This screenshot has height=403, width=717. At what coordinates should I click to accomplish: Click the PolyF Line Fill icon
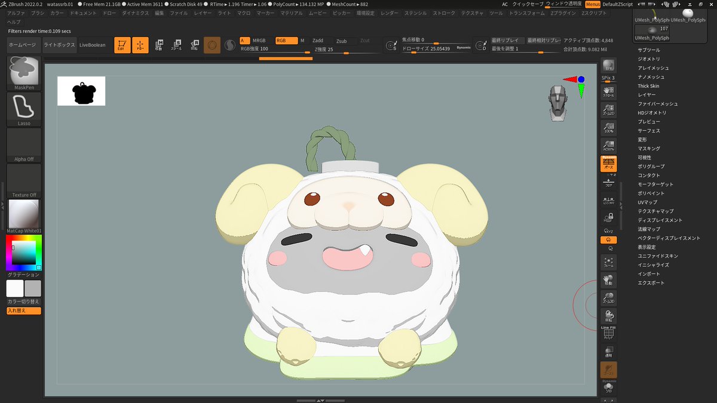pos(608,333)
